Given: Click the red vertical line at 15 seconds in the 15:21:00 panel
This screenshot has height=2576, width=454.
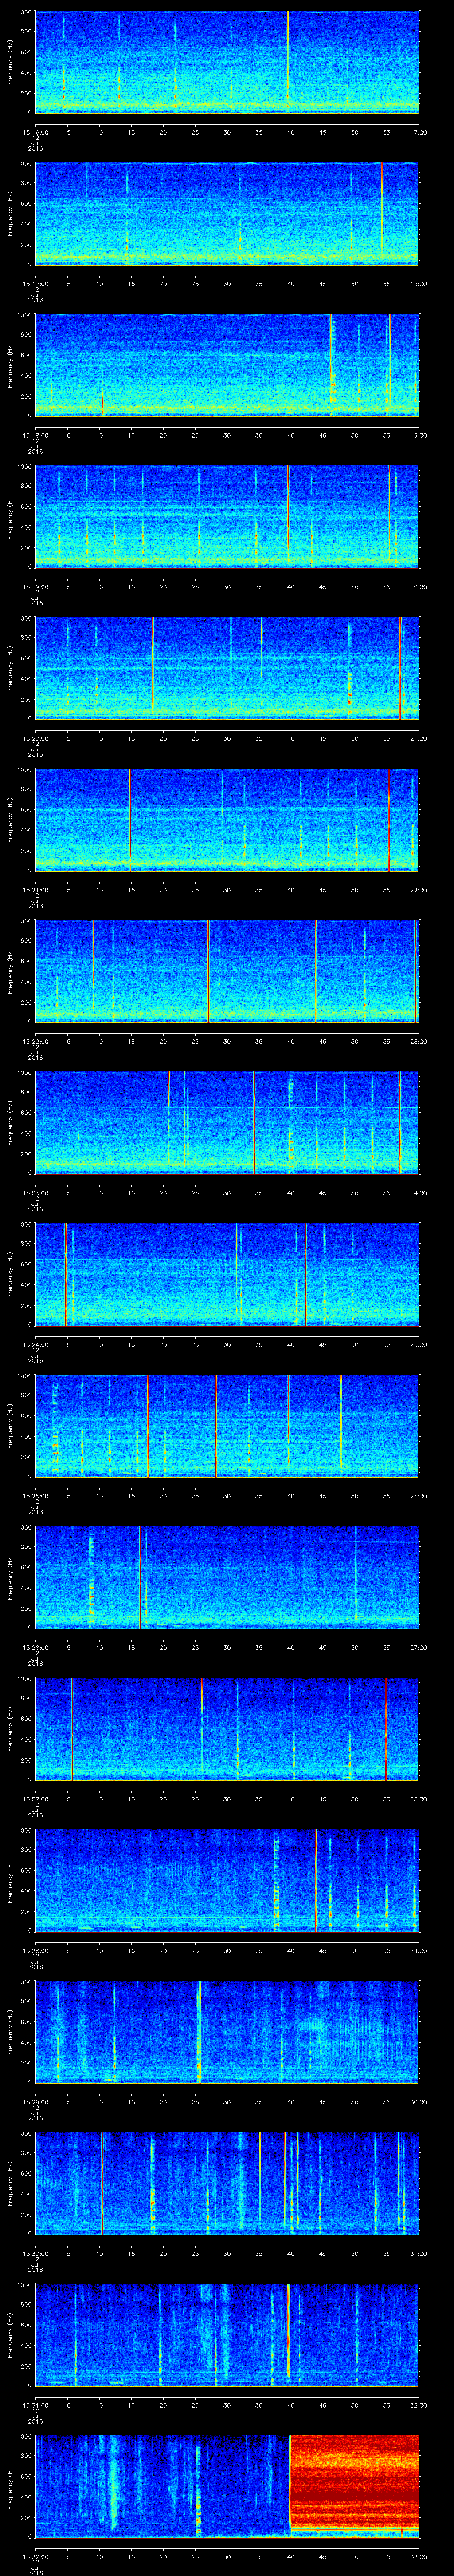Looking at the screenshot, I should coord(130,819).
